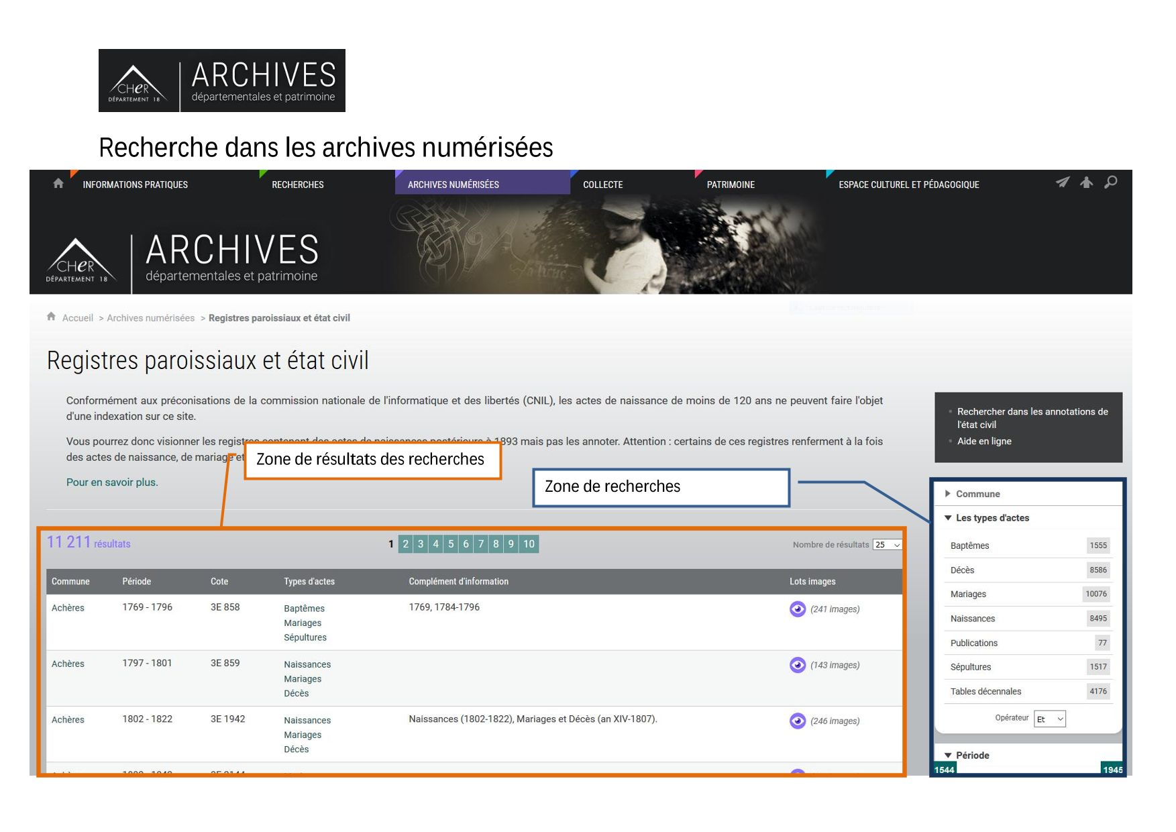Screen dimensions: 1176x832
Task: Click the breadcrumb home icon beside Accueil
Action: 51,317
